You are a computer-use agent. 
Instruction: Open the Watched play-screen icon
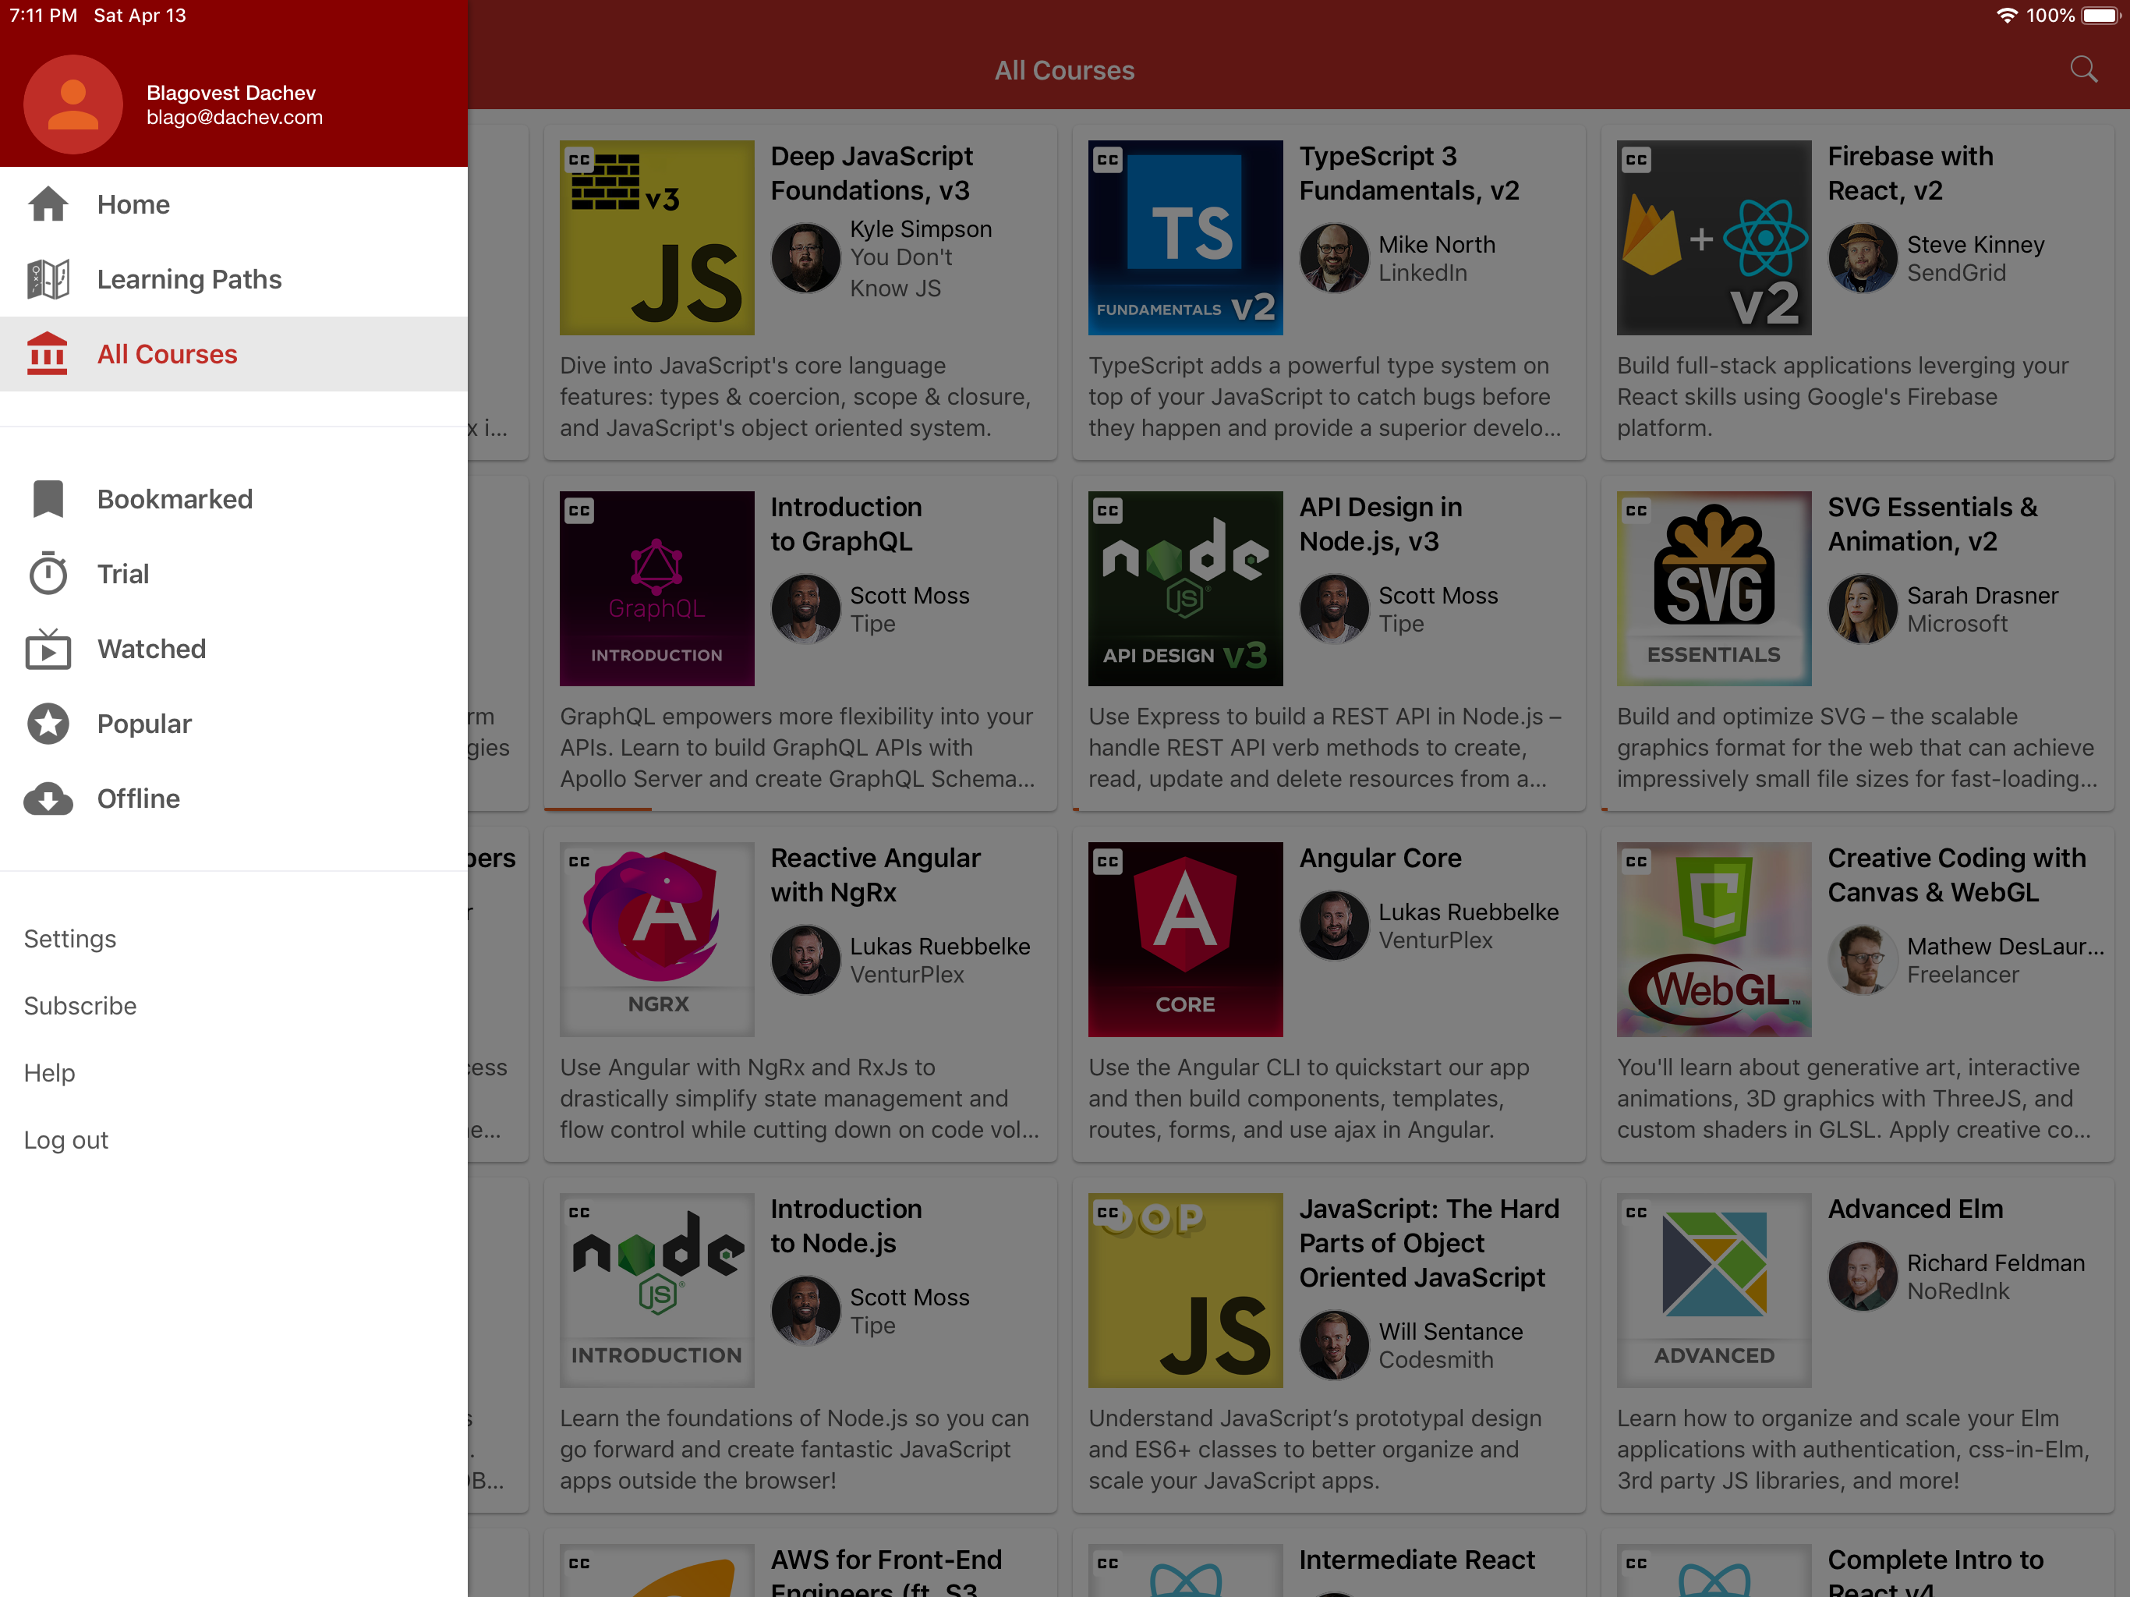48,650
